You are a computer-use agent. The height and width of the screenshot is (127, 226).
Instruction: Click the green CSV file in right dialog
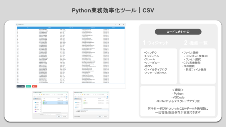point(85,102)
